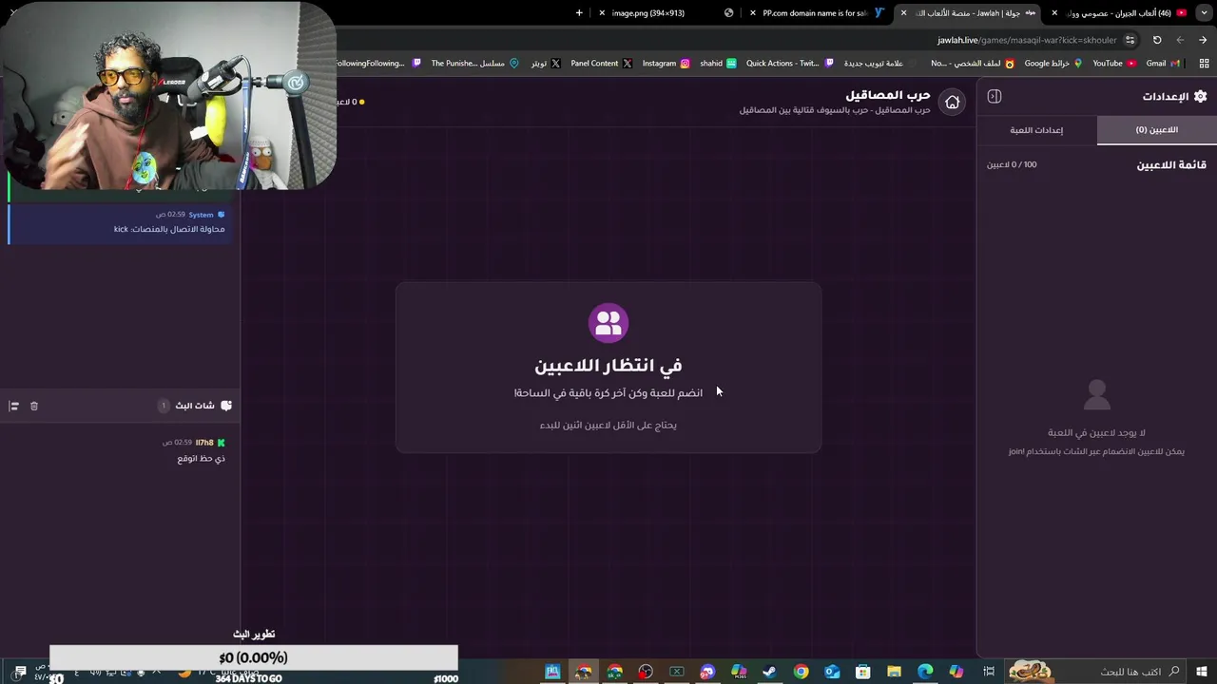
Task: Click chat layout icon beside trash
Action: pyautogui.click(x=14, y=406)
